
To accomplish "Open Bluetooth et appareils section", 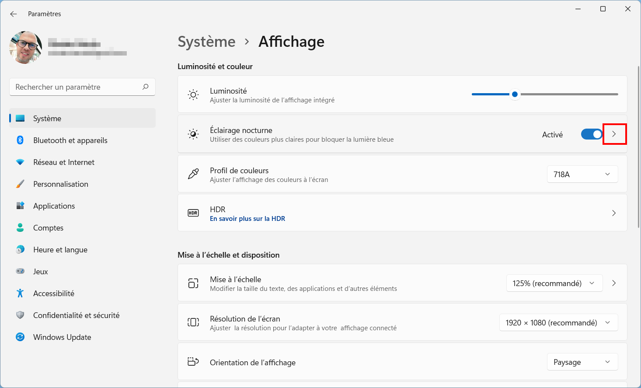I will point(82,140).
